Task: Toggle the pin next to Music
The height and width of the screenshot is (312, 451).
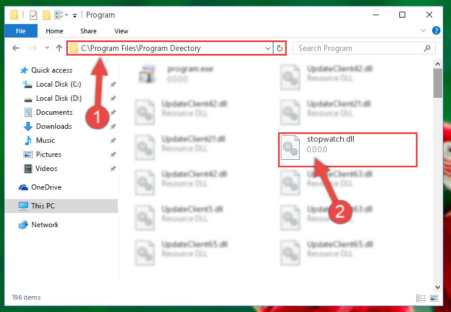Action: tap(113, 140)
